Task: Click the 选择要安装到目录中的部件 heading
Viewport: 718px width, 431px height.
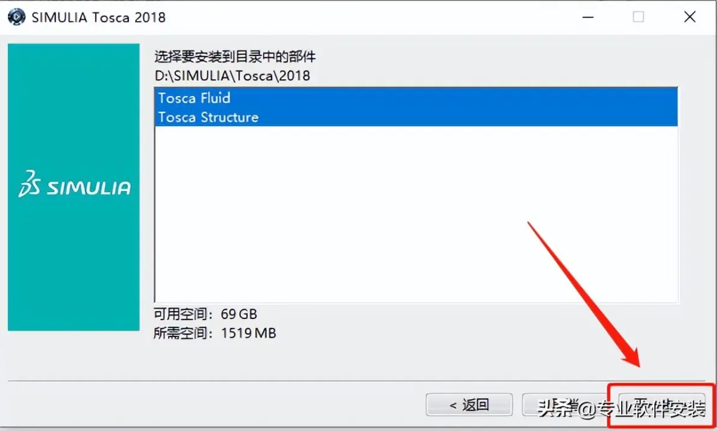Action: coord(235,57)
